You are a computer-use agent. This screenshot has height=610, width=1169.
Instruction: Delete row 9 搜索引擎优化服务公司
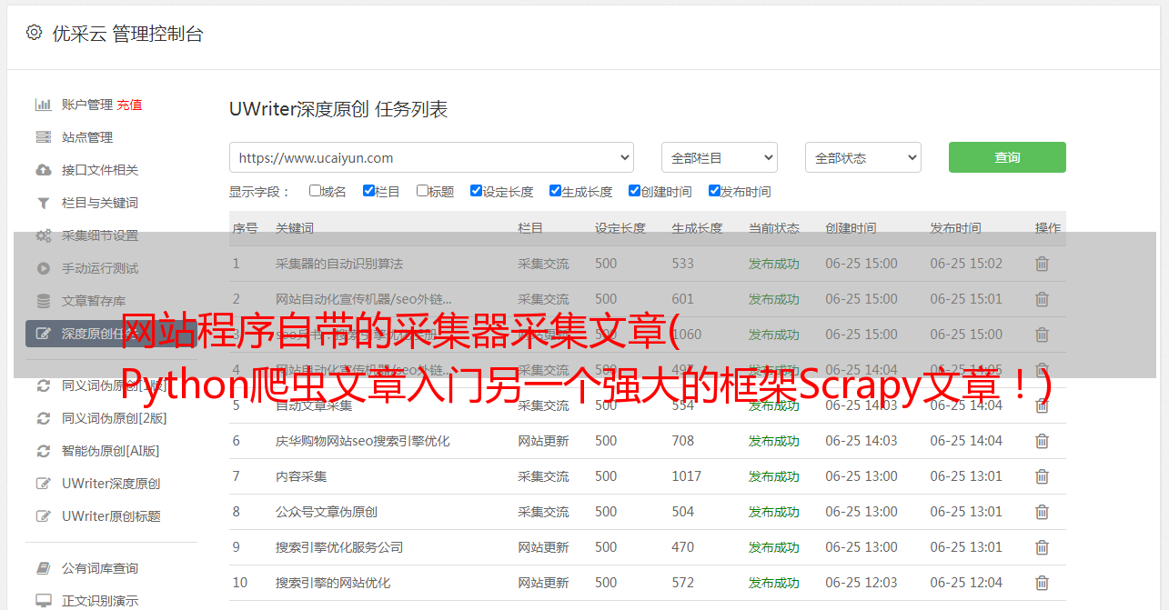[x=1043, y=547]
